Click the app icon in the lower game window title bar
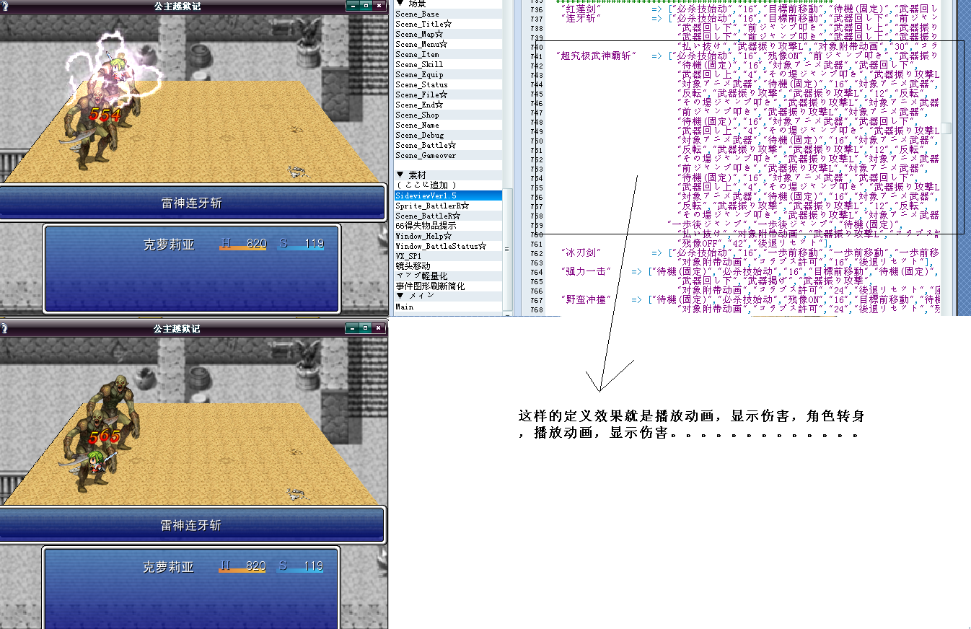This screenshot has width=971, height=629. click(x=4, y=328)
